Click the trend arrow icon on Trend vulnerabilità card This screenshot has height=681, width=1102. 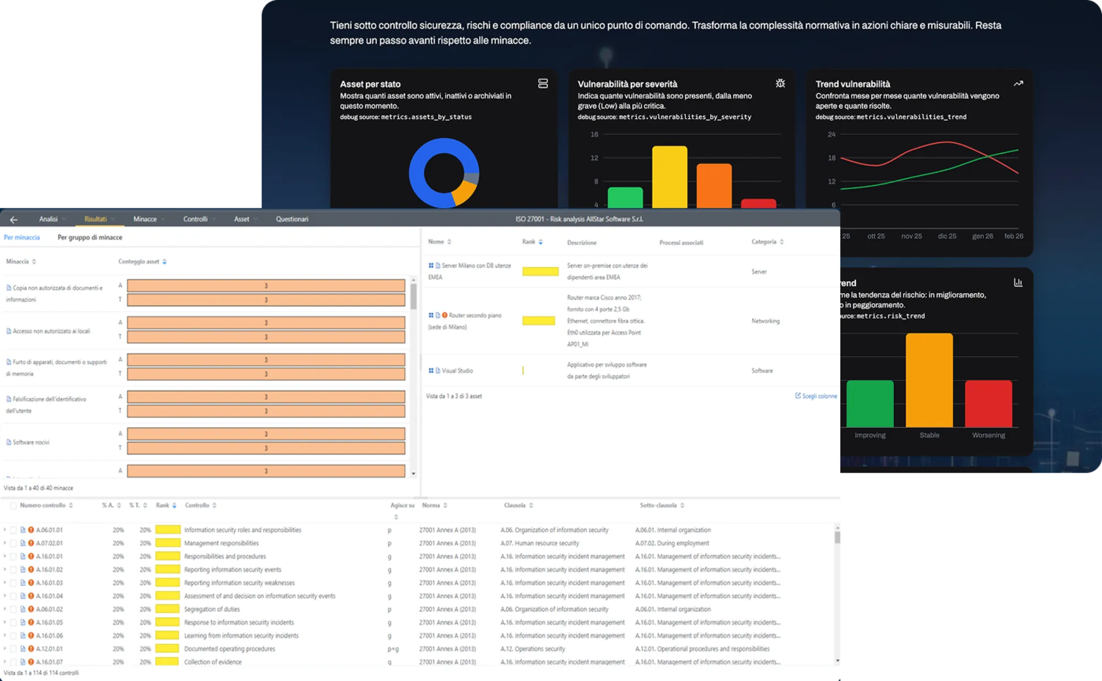pos(1018,84)
